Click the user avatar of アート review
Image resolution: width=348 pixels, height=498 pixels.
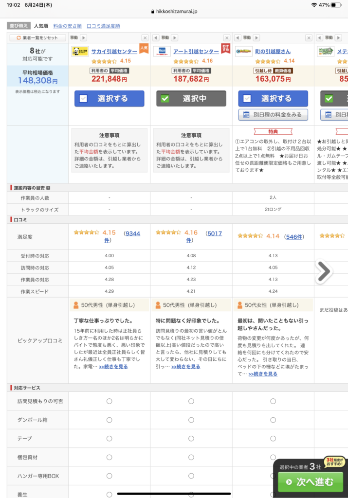(x=158, y=305)
